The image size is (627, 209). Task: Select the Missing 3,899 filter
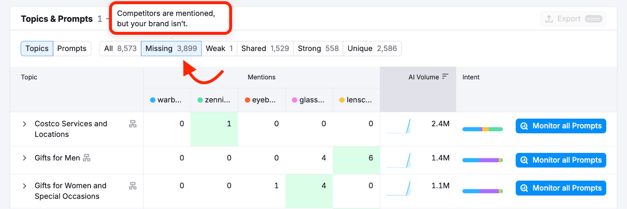click(x=171, y=48)
